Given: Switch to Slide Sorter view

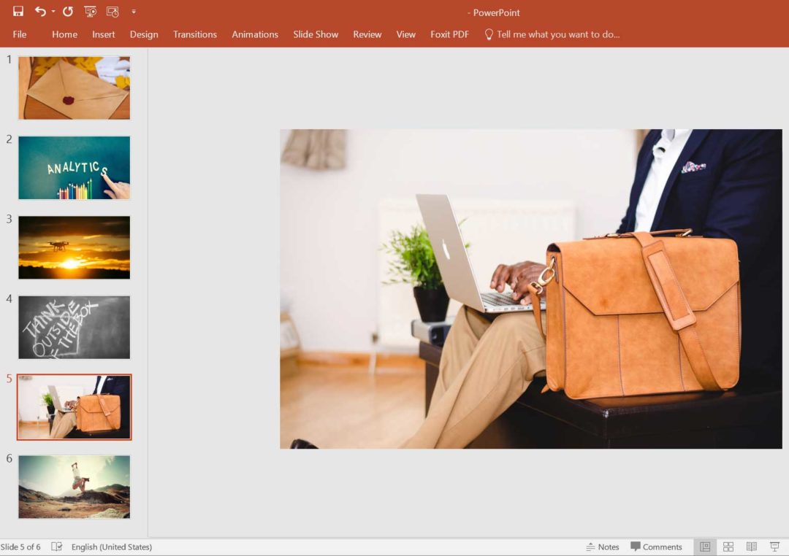Looking at the screenshot, I should [x=728, y=546].
